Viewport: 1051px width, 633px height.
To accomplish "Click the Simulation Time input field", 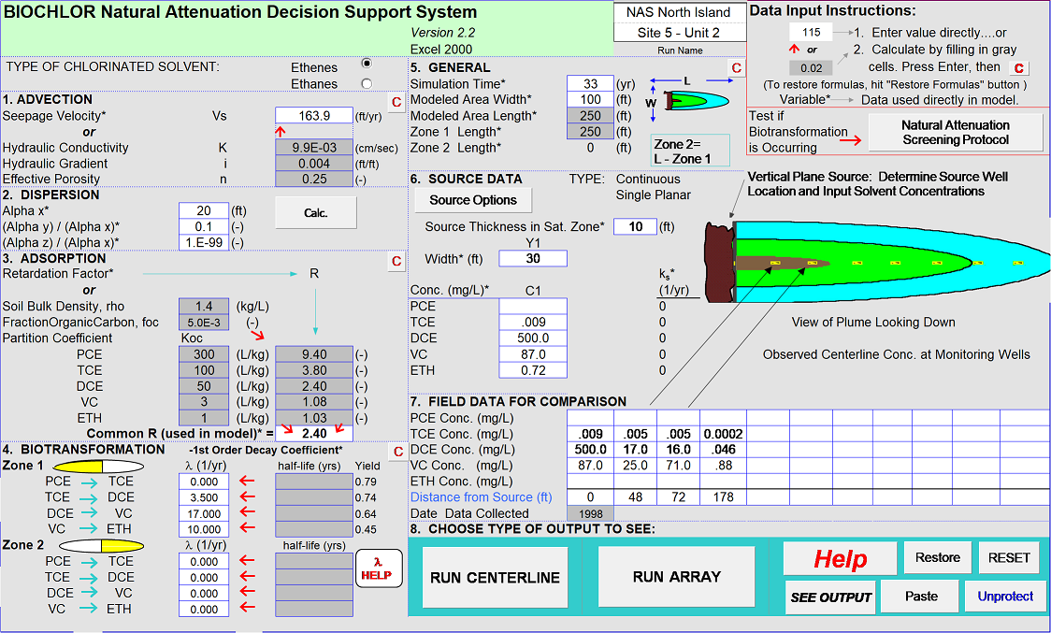I will (x=589, y=84).
